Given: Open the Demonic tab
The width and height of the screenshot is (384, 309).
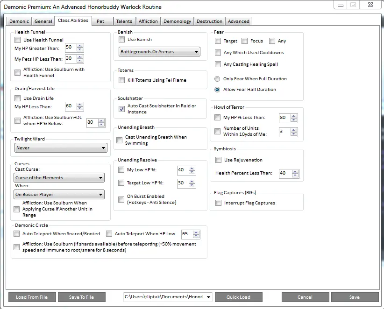Looking at the screenshot, I should 19,21.
